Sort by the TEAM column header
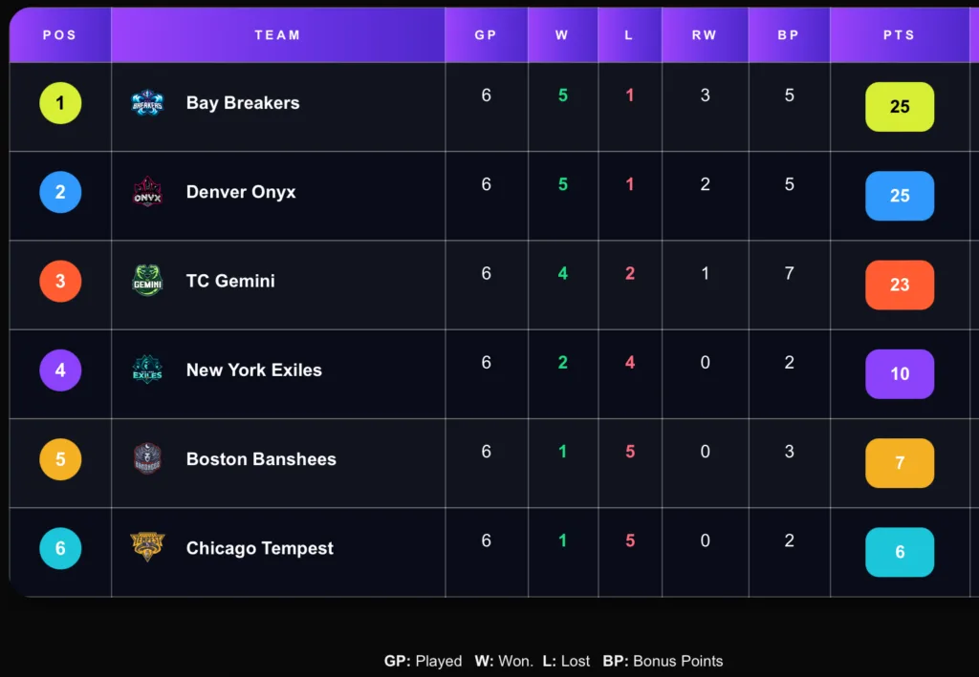 (278, 35)
